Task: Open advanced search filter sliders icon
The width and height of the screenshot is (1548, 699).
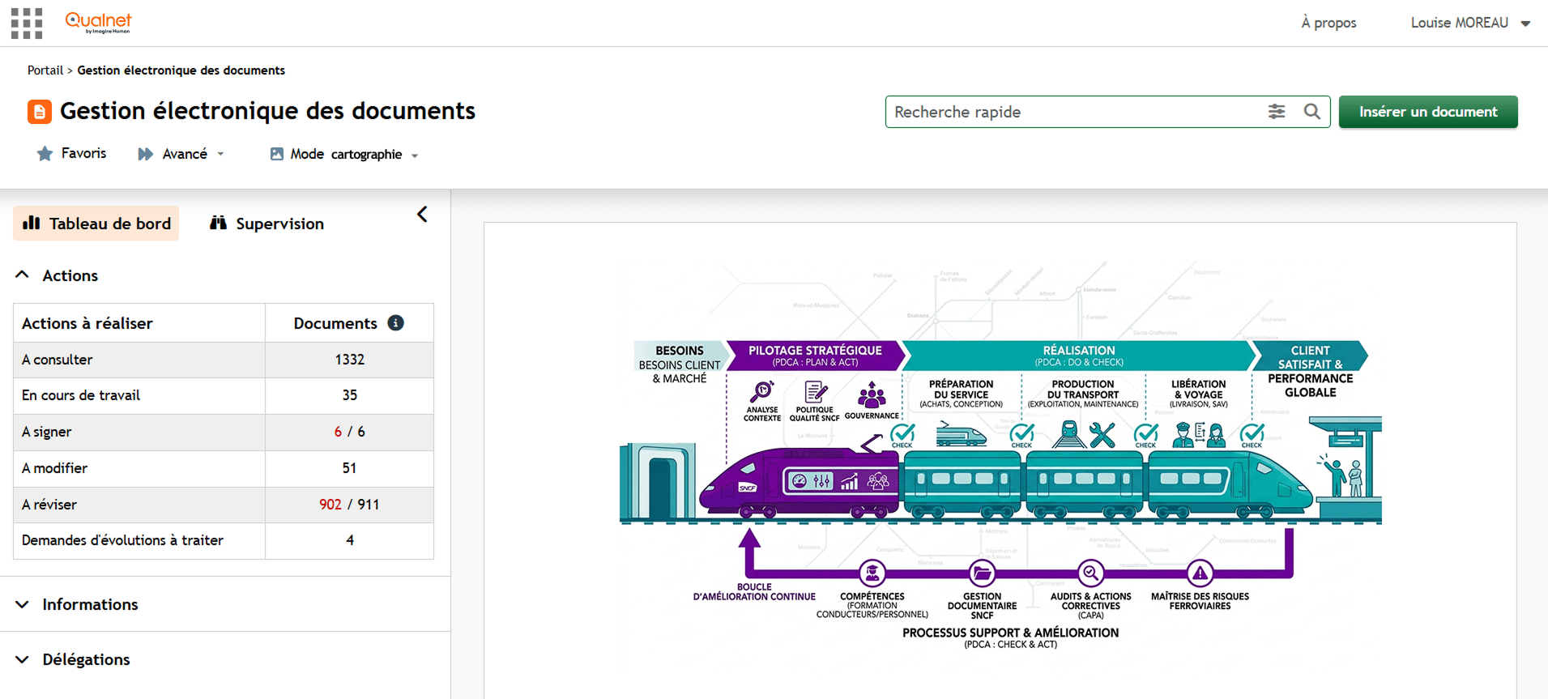Action: (x=1277, y=112)
